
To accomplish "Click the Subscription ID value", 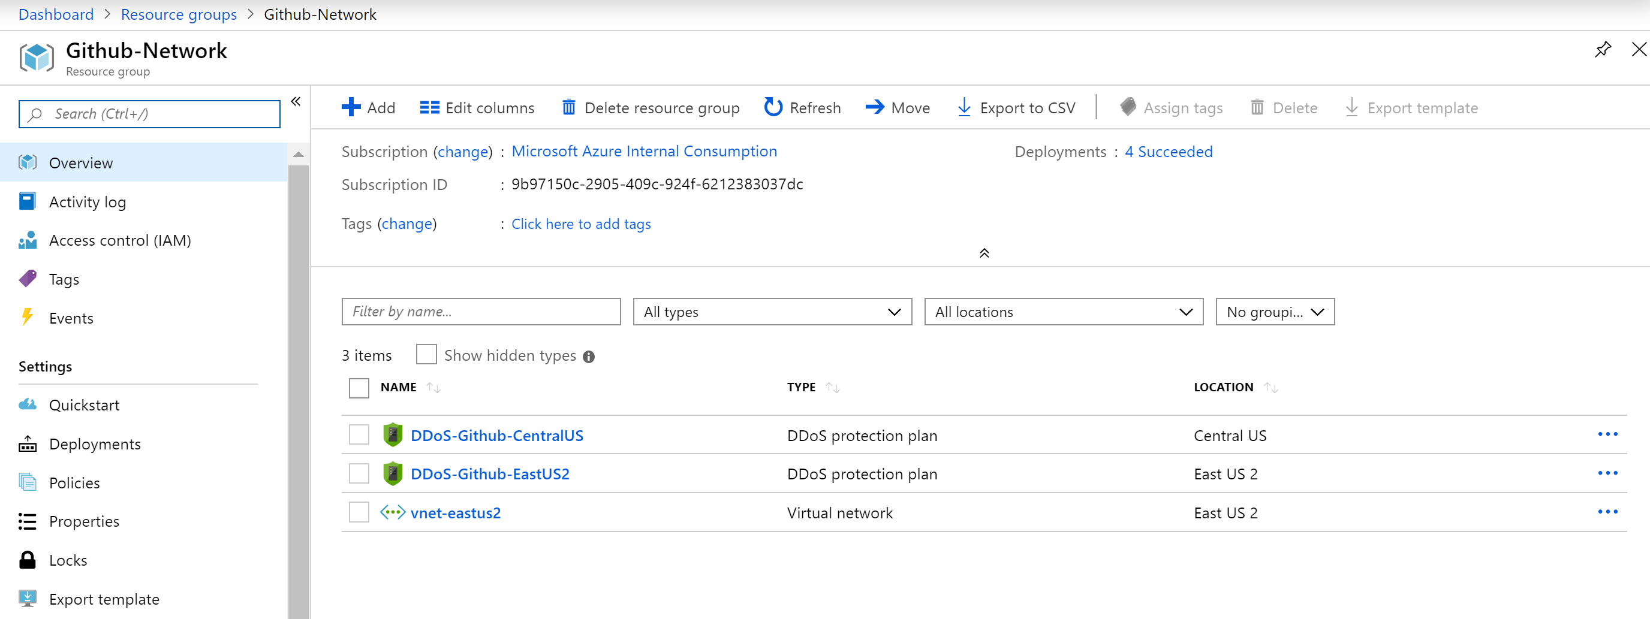I will click(657, 185).
